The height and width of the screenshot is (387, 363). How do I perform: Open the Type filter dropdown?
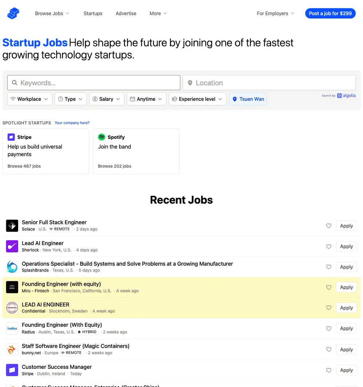(x=70, y=99)
